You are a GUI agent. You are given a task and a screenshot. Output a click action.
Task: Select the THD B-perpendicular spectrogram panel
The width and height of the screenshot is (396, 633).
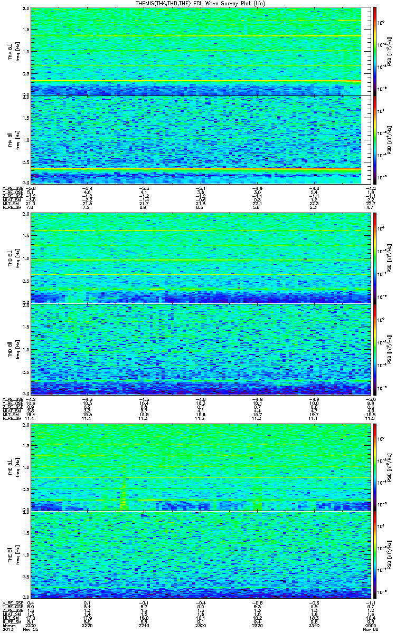(x=195, y=258)
